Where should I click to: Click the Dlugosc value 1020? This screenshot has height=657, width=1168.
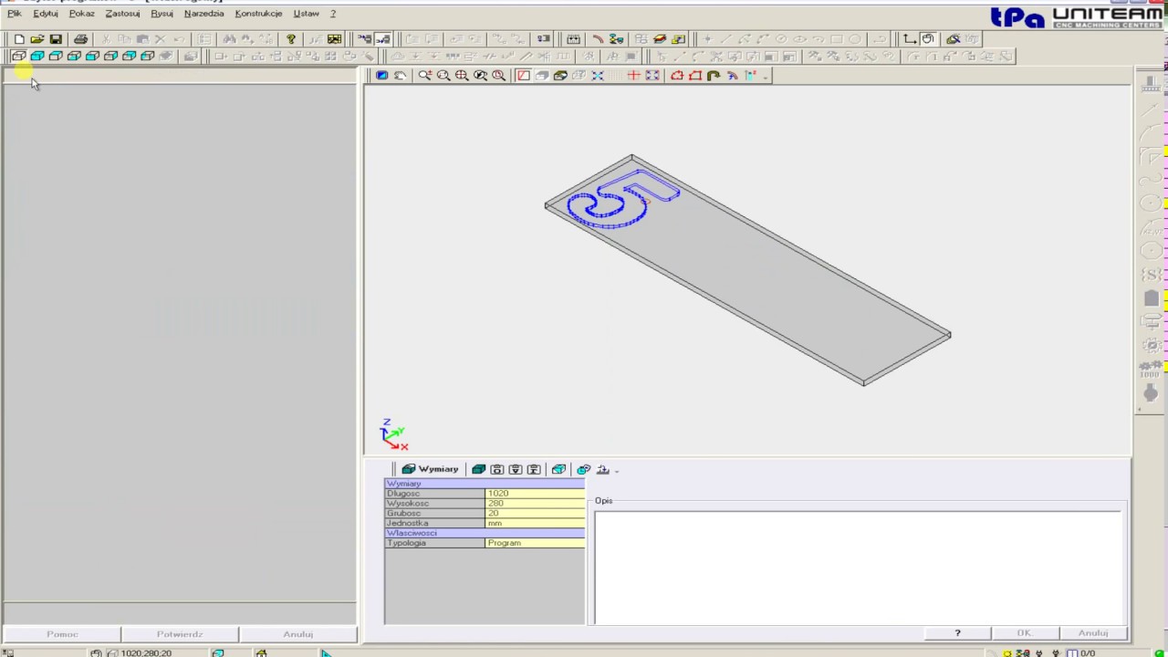(x=535, y=494)
